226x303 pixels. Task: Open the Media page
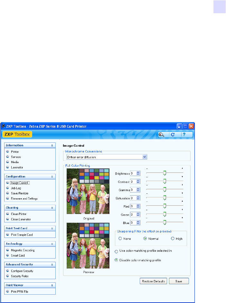pos(15,162)
